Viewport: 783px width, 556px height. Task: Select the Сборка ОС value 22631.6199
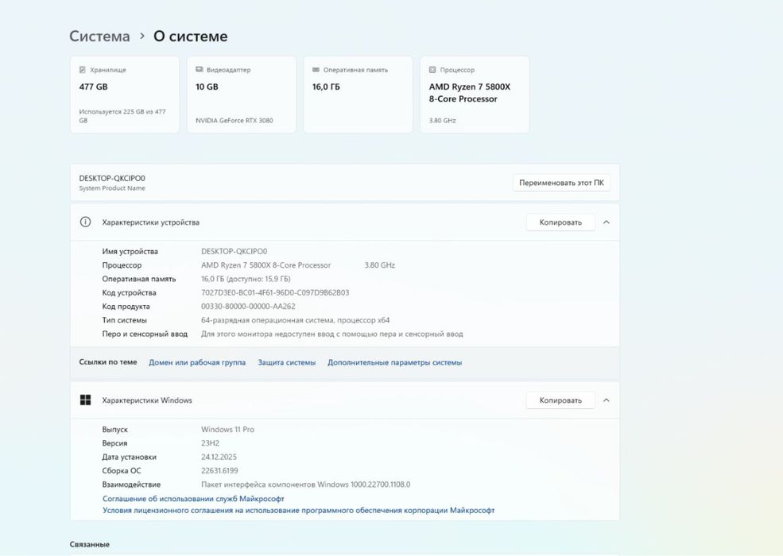pos(219,471)
